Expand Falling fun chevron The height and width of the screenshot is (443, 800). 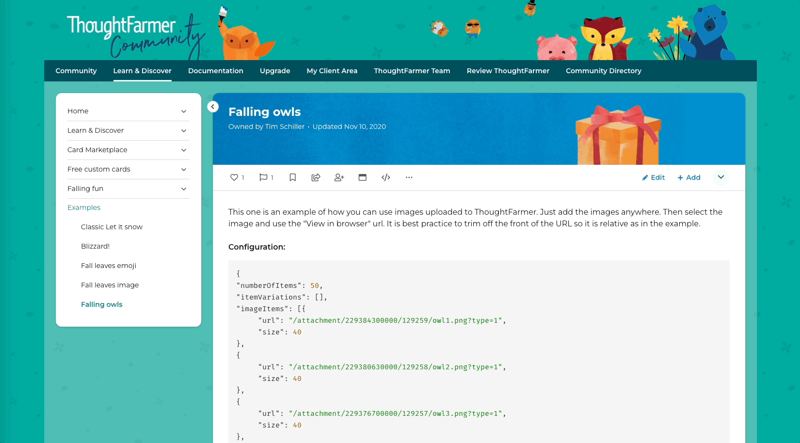(x=184, y=189)
